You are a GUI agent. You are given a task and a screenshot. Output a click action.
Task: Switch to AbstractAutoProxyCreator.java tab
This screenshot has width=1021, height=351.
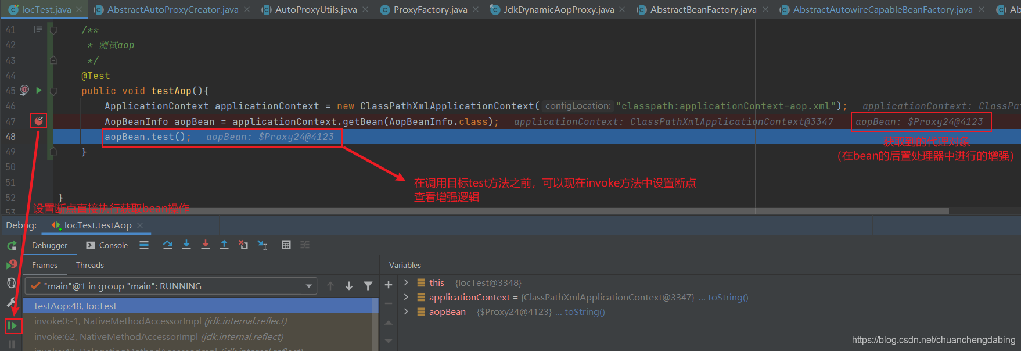(172, 9)
